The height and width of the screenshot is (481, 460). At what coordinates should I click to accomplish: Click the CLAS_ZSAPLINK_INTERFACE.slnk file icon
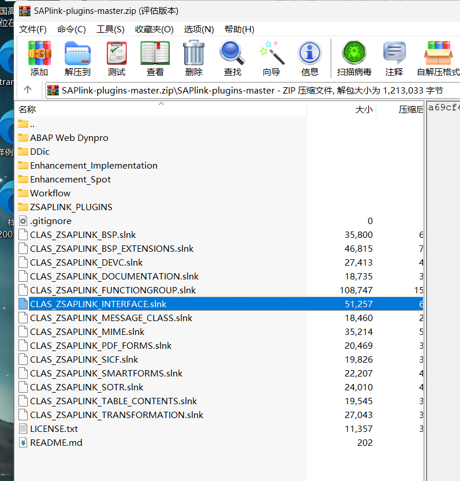23,304
